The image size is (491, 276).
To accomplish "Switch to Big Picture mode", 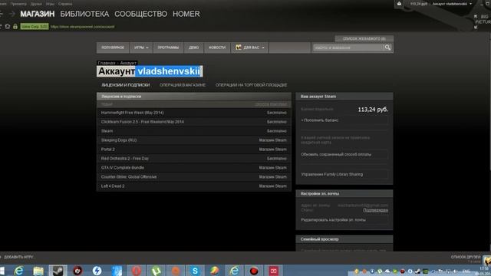I will [483, 21].
